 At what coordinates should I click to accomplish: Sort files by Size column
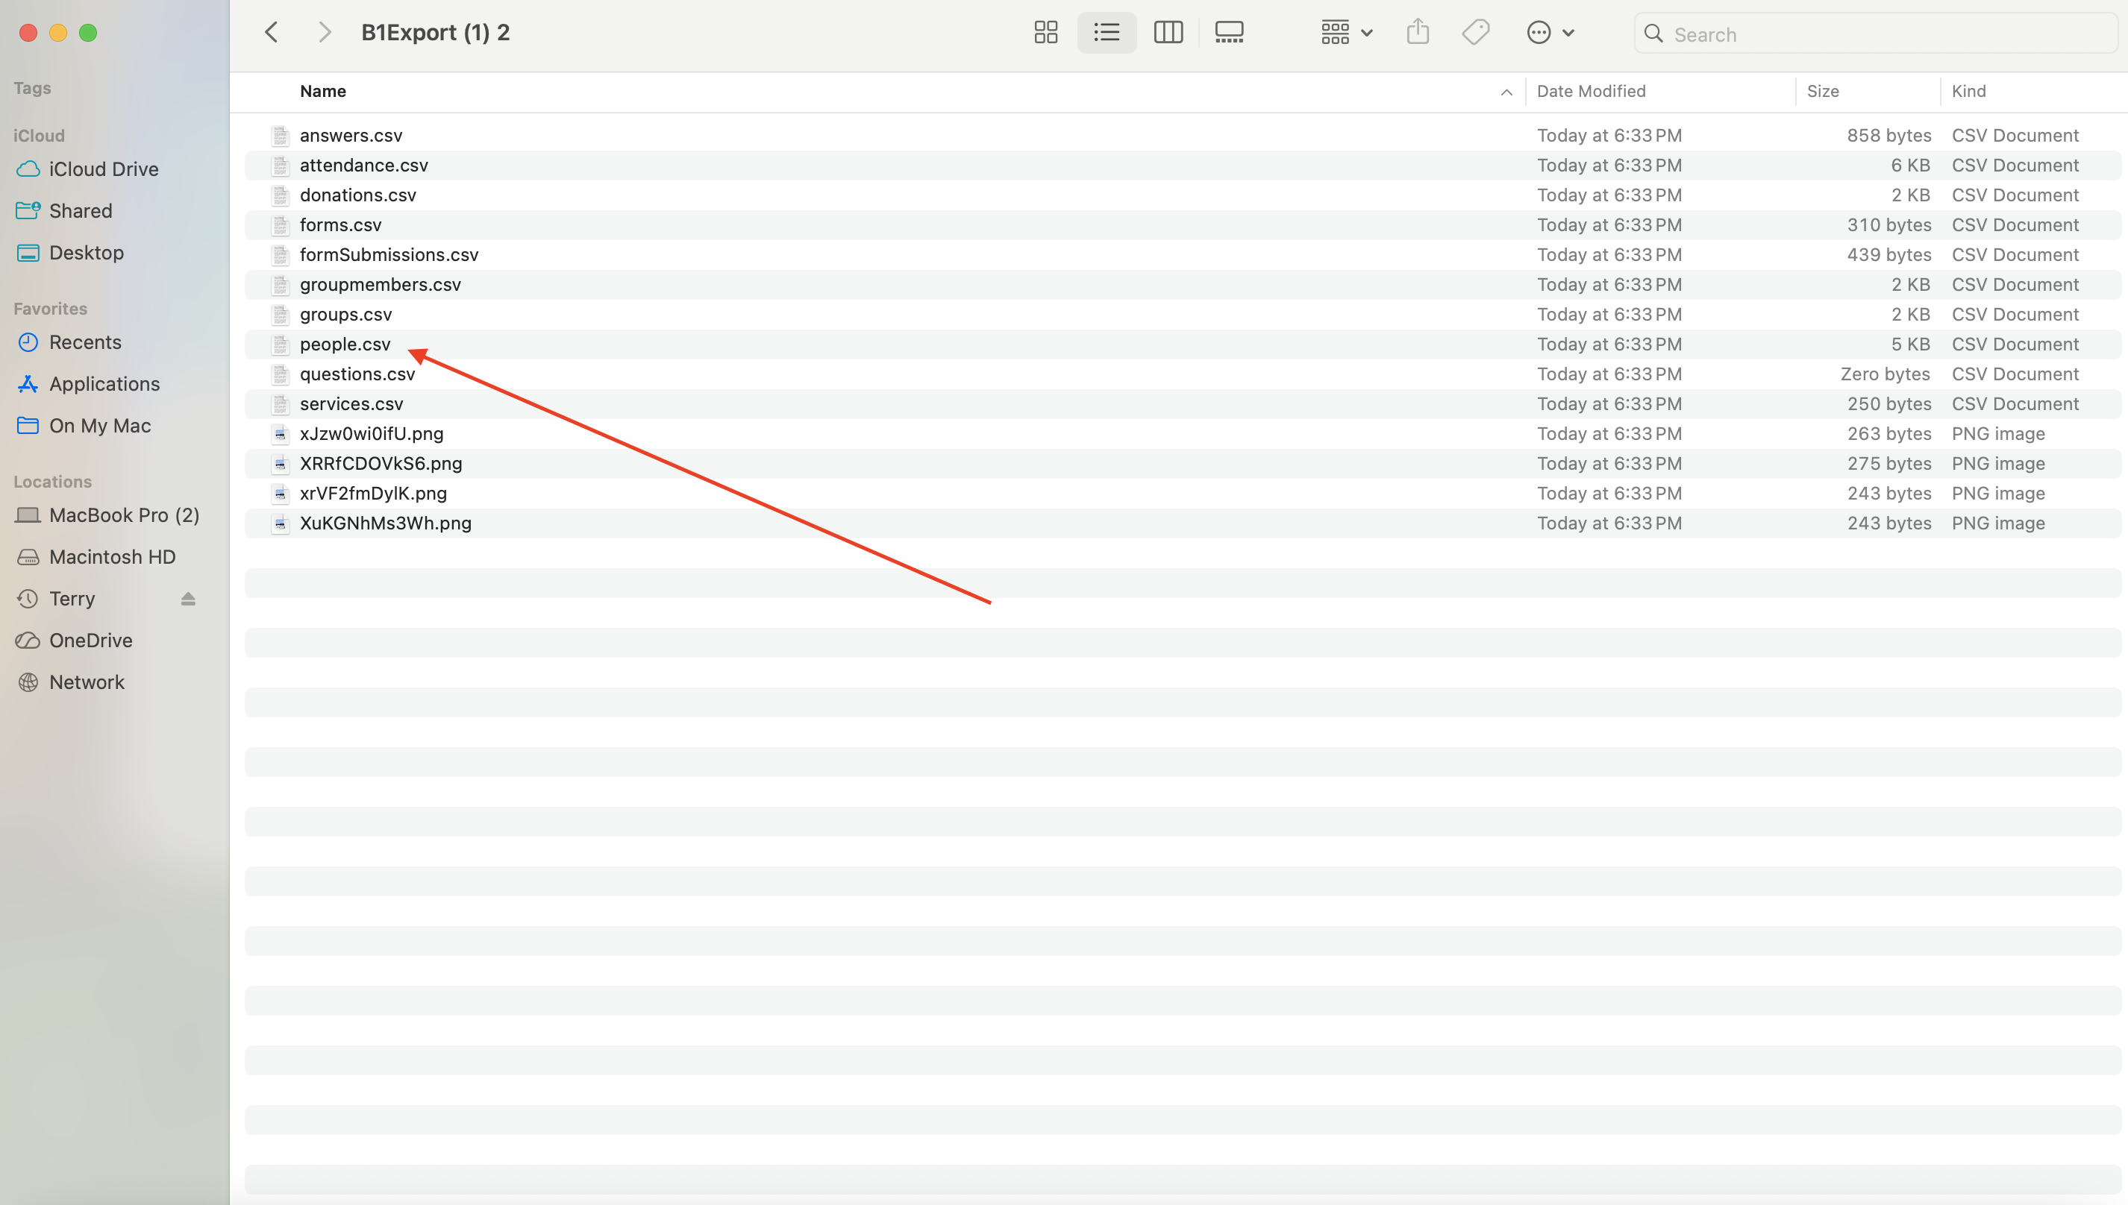click(x=1823, y=91)
